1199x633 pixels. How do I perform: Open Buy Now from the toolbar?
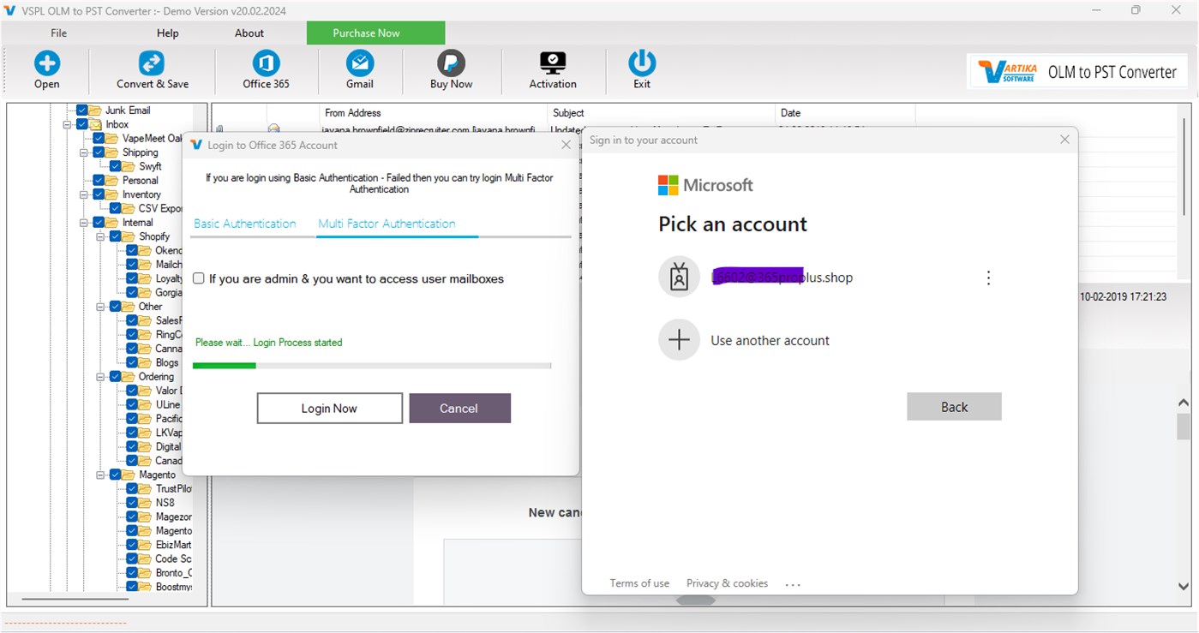[x=450, y=69]
